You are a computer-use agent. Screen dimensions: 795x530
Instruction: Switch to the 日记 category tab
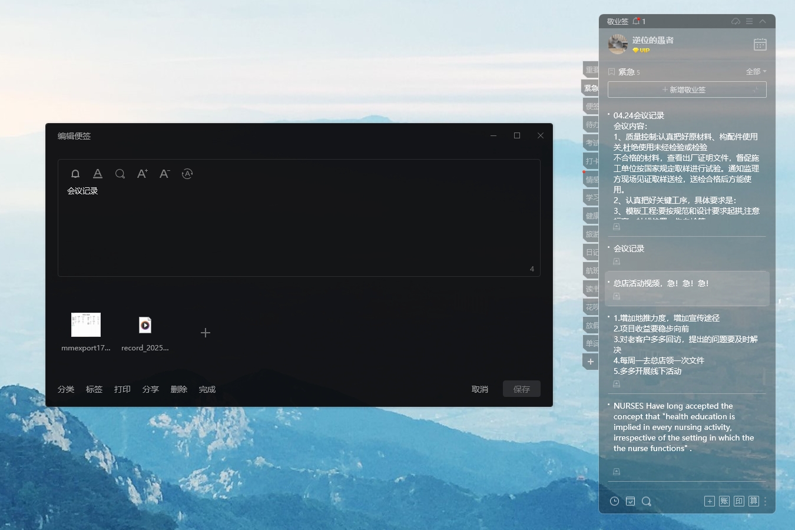(x=591, y=253)
